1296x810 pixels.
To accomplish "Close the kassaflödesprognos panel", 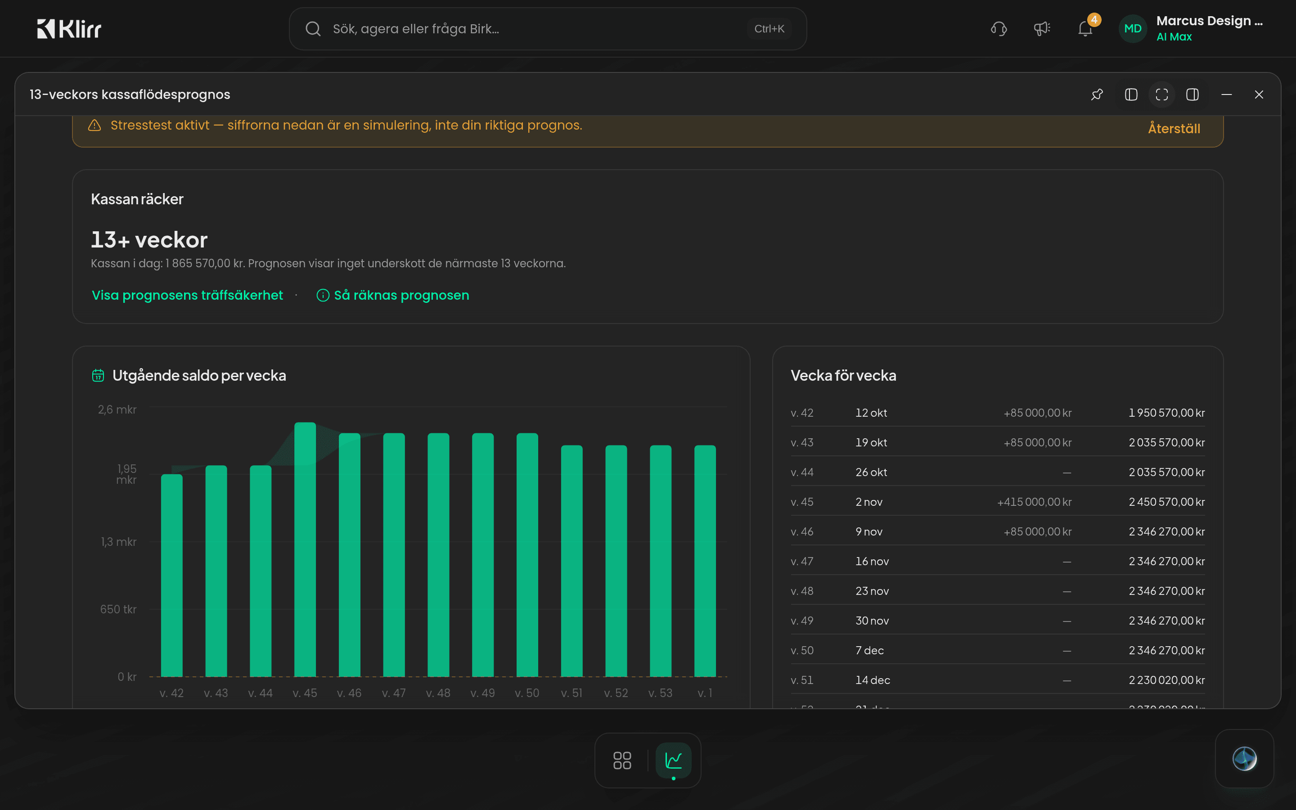I will [1259, 95].
